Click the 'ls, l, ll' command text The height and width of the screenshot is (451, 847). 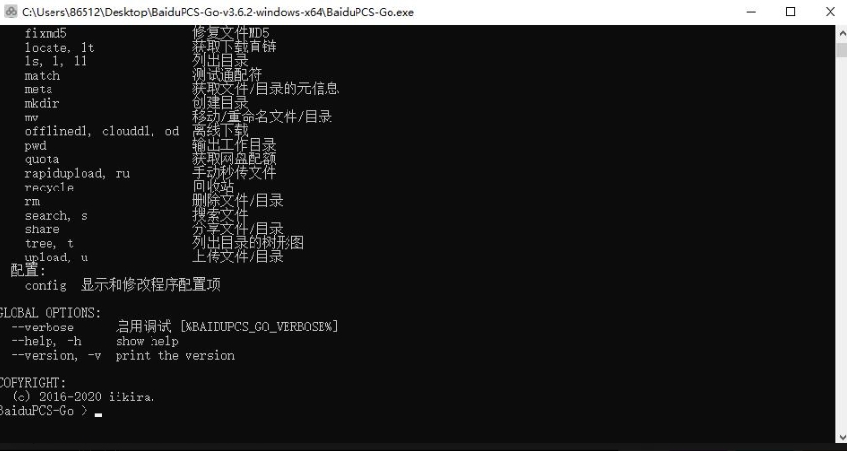pos(55,61)
